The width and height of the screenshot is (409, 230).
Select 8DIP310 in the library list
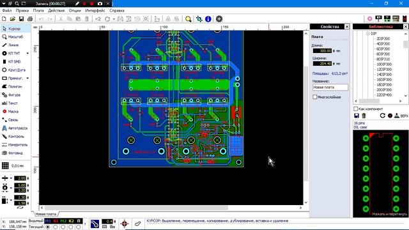coord(383,59)
